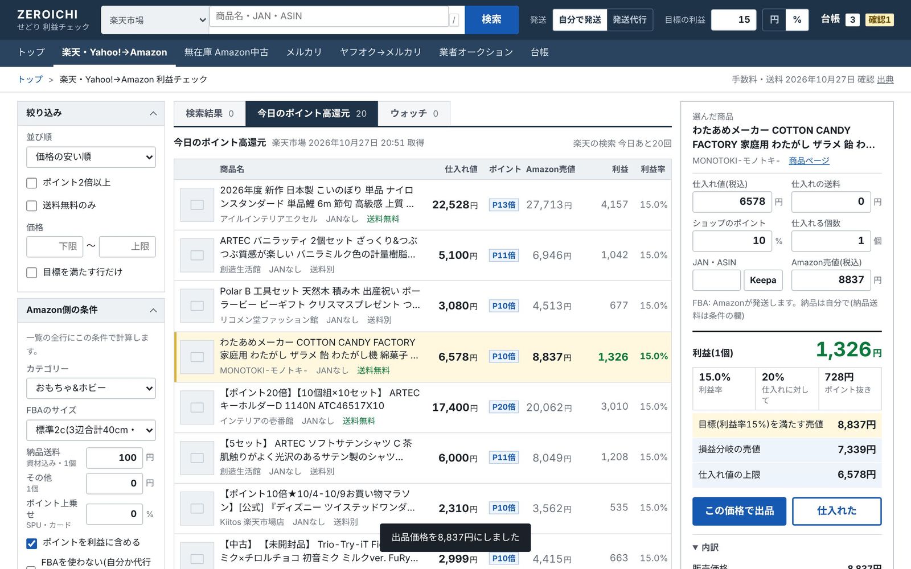
Task: Collapse the 絞り込み panel chevron
Action: (x=153, y=114)
